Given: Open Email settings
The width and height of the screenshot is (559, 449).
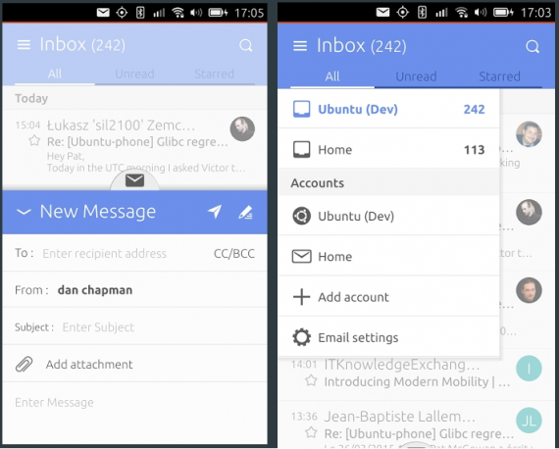Looking at the screenshot, I should click(x=388, y=337).
